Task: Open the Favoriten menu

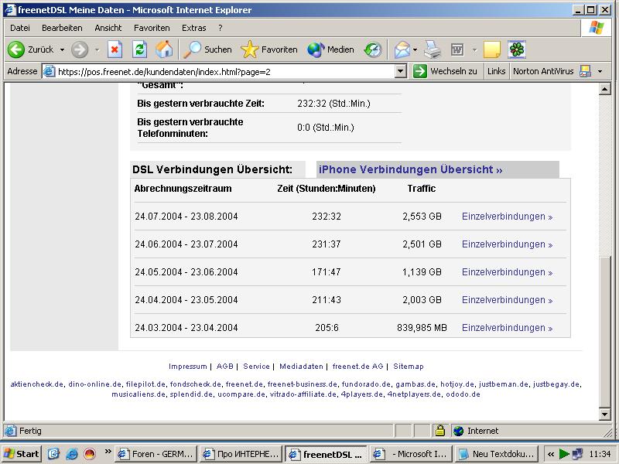Action: (x=152, y=28)
